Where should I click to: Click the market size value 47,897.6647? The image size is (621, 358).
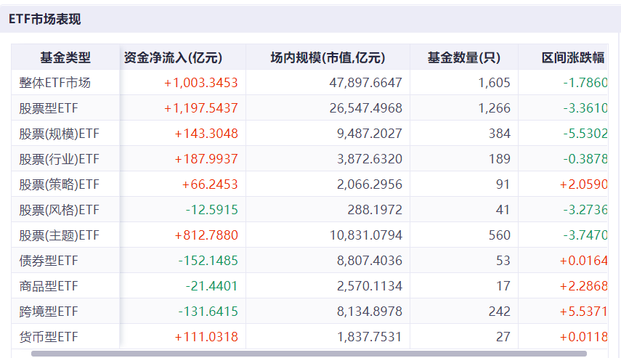pyautogui.click(x=365, y=83)
